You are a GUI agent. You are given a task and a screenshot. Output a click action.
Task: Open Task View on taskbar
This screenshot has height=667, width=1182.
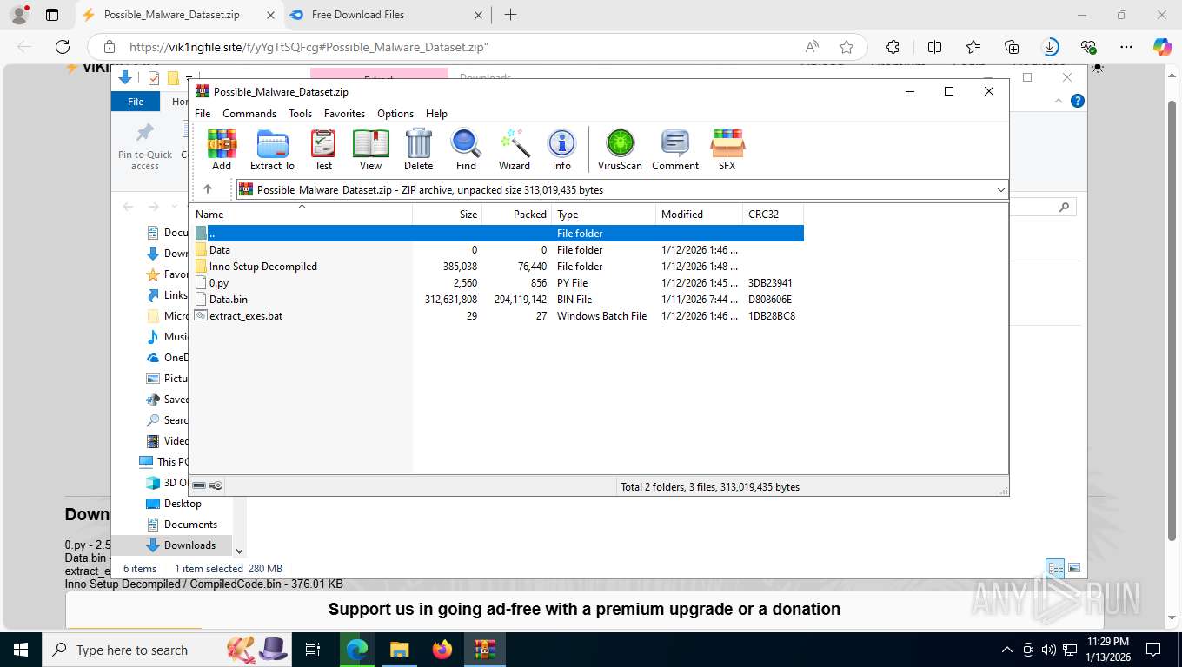313,650
